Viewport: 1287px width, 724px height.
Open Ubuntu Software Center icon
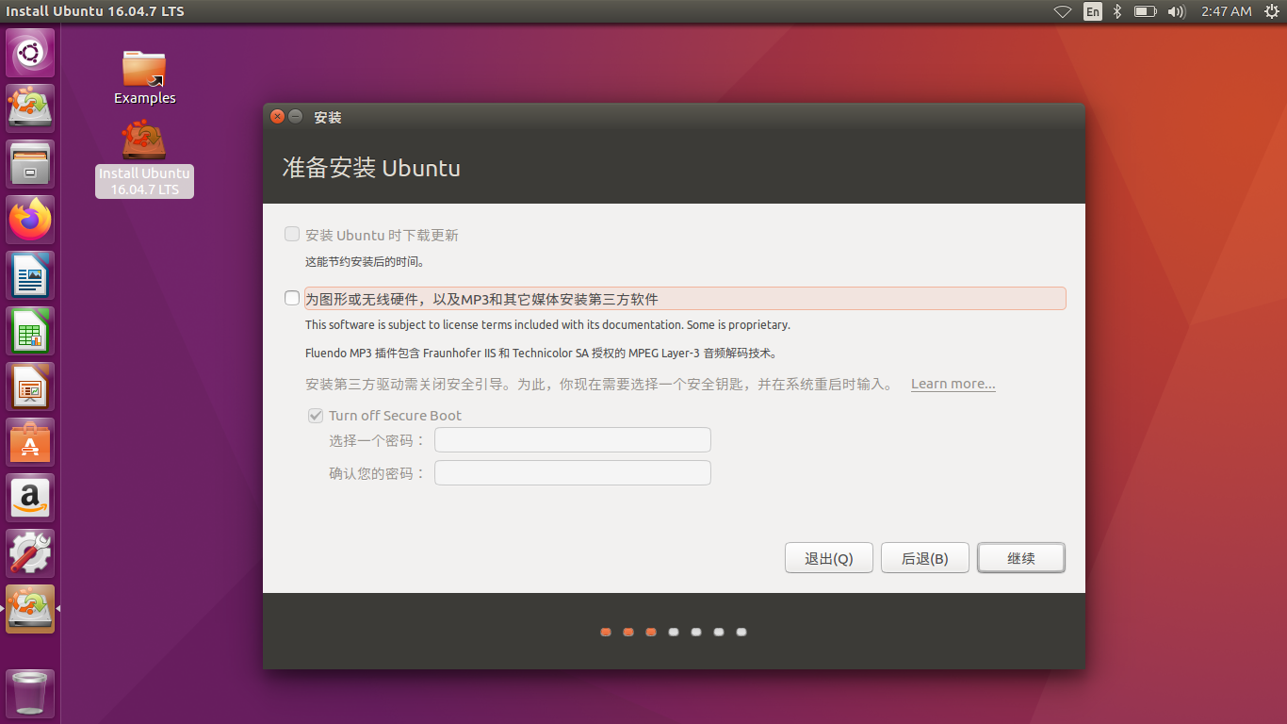pyautogui.click(x=30, y=443)
